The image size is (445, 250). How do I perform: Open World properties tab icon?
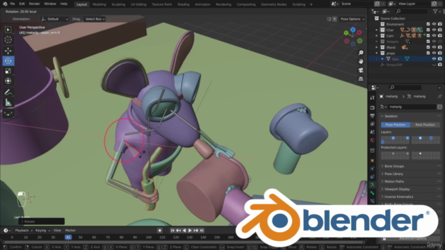point(373,140)
